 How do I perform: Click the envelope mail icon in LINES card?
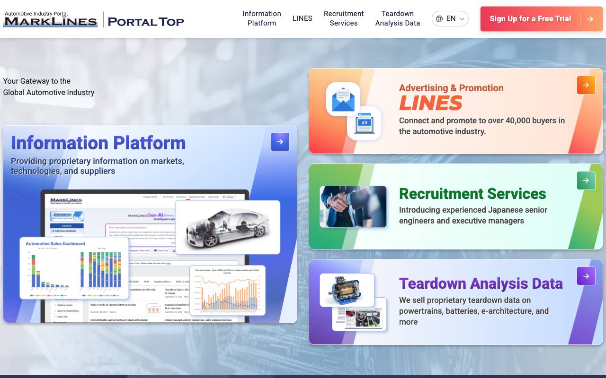pyautogui.click(x=343, y=99)
